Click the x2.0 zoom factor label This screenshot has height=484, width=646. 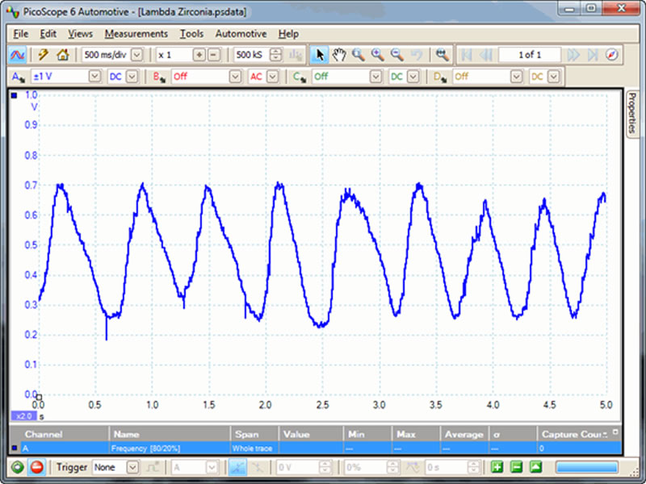(x=23, y=416)
